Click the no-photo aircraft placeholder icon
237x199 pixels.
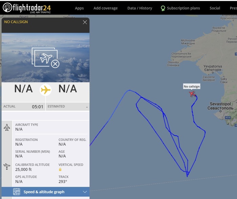pos(45,58)
